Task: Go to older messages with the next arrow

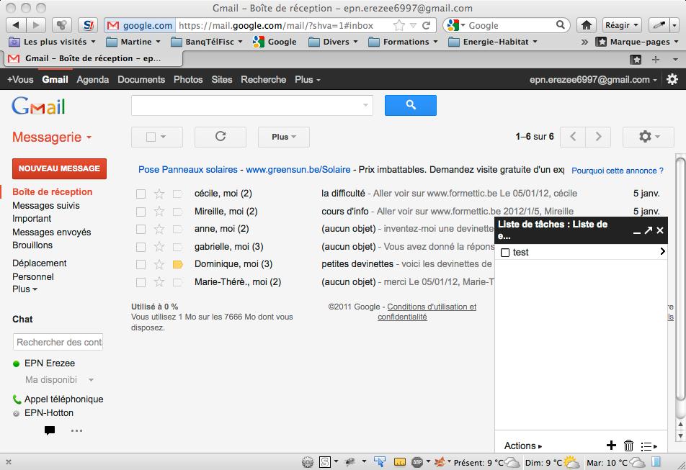Action: click(598, 137)
